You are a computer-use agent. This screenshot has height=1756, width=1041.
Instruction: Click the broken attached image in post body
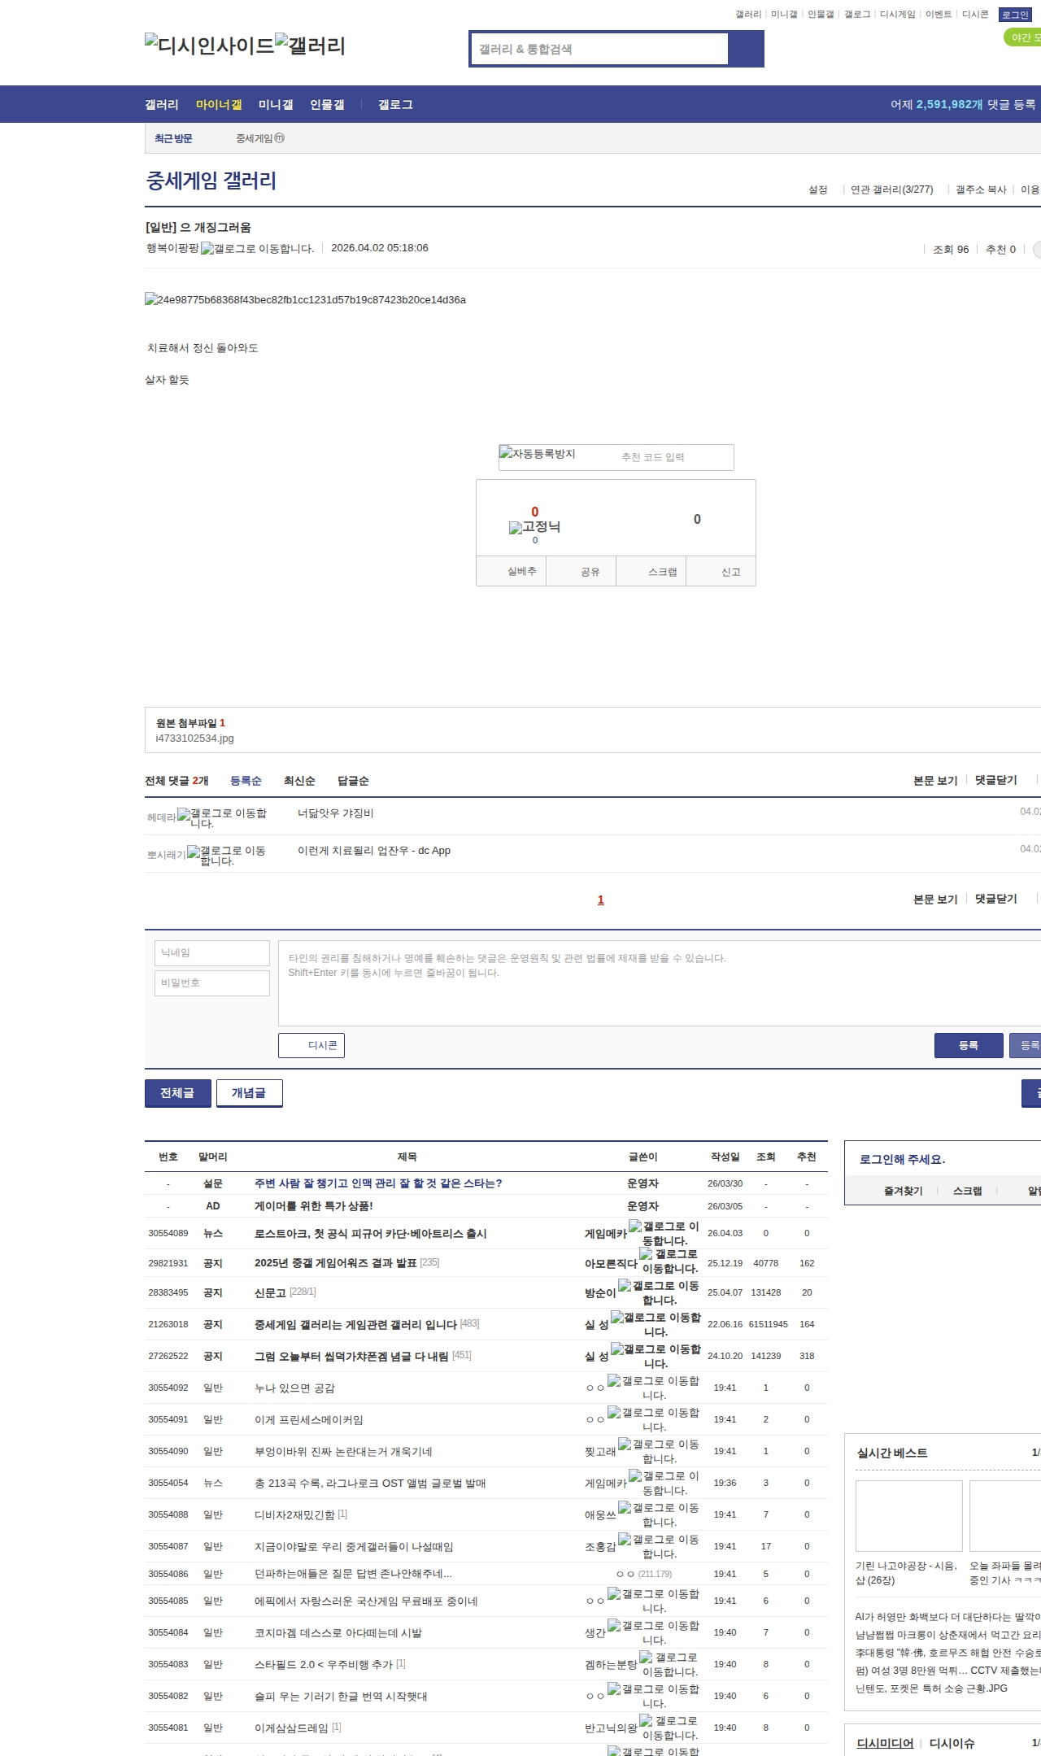pyautogui.click(x=305, y=300)
